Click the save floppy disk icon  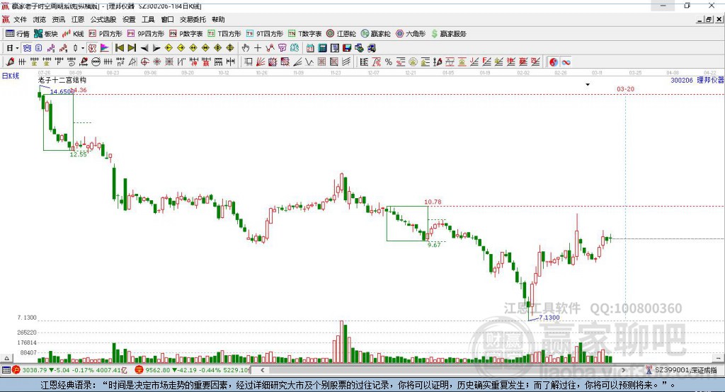pos(347,48)
